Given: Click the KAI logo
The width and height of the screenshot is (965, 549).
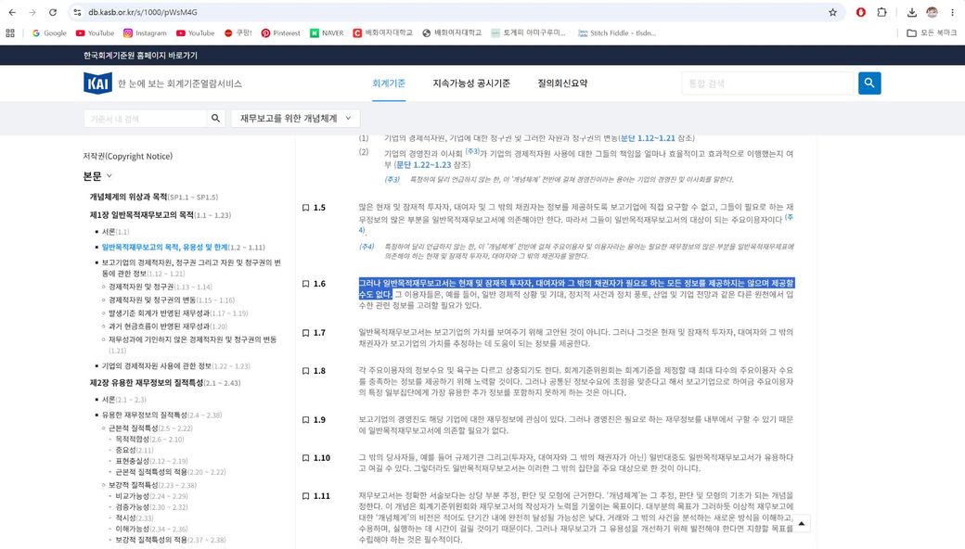Looking at the screenshot, I should (97, 83).
